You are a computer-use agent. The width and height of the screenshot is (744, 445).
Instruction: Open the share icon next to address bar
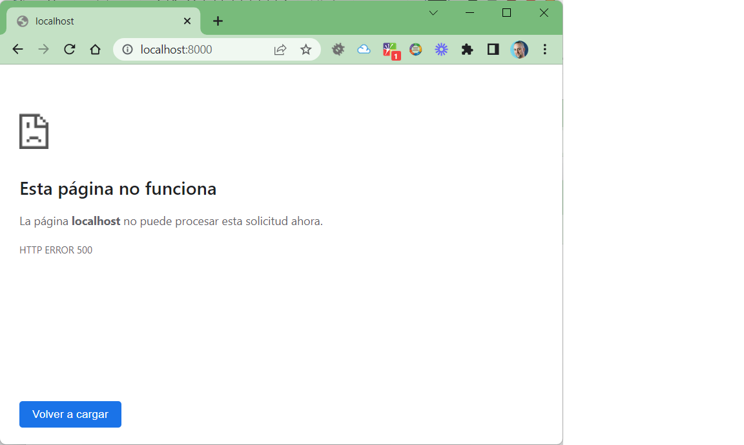pos(280,49)
